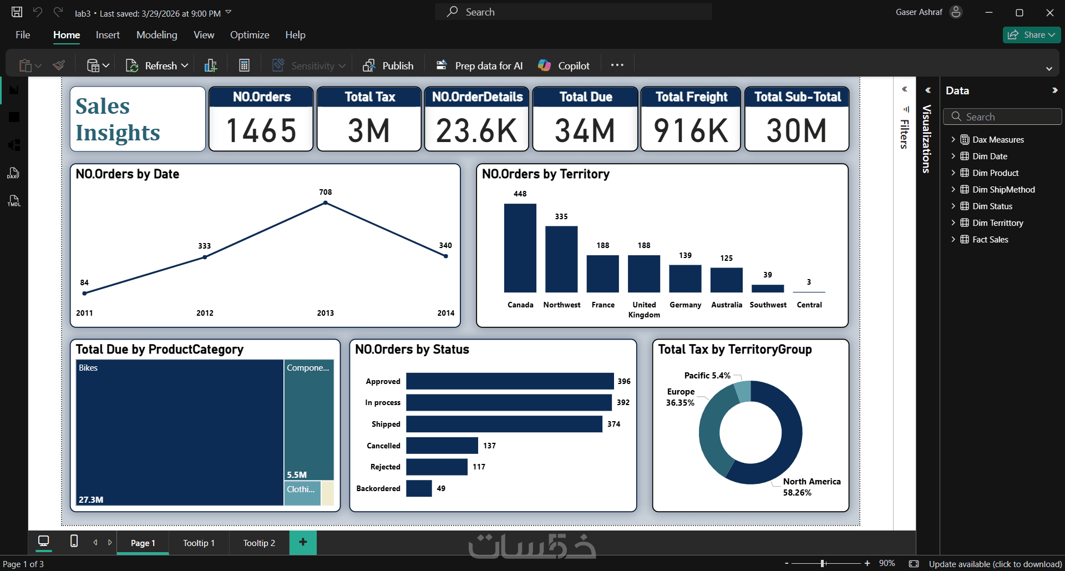Image resolution: width=1065 pixels, height=571 pixels.
Task: Click the Save icon in title bar
Action: [17, 12]
